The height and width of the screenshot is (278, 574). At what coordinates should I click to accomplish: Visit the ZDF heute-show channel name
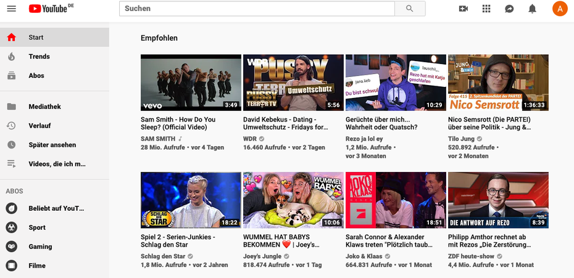point(471,256)
